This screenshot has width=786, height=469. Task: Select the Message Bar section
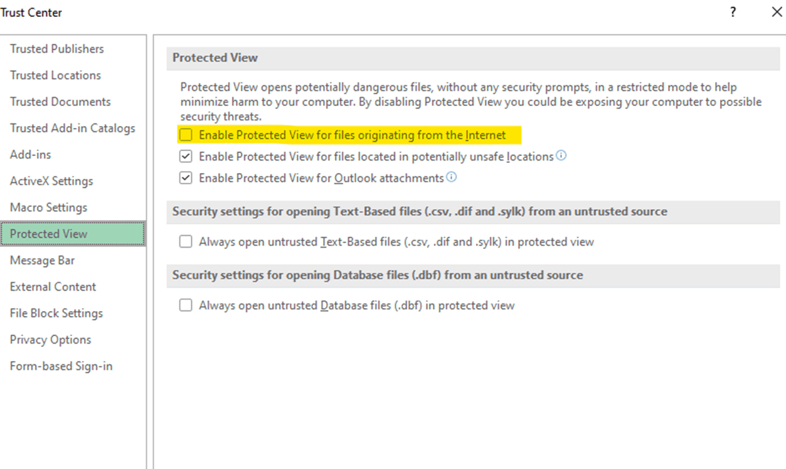pyautogui.click(x=42, y=260)
